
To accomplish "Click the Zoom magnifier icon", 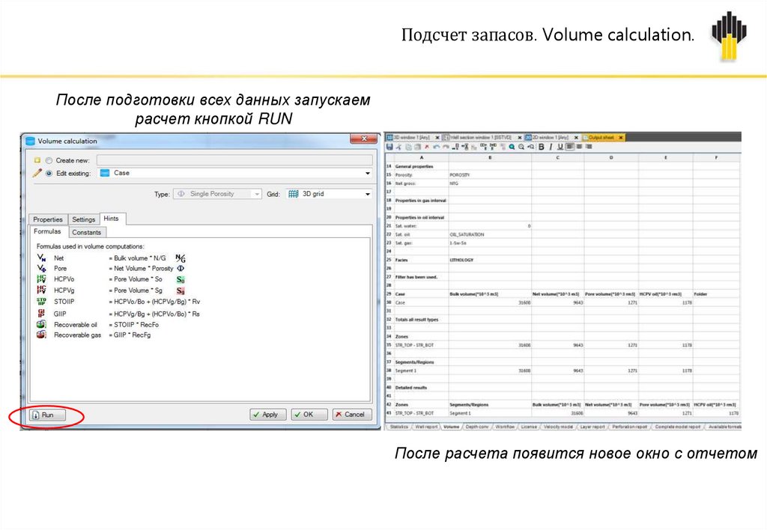I will click(x=521, y=147).
